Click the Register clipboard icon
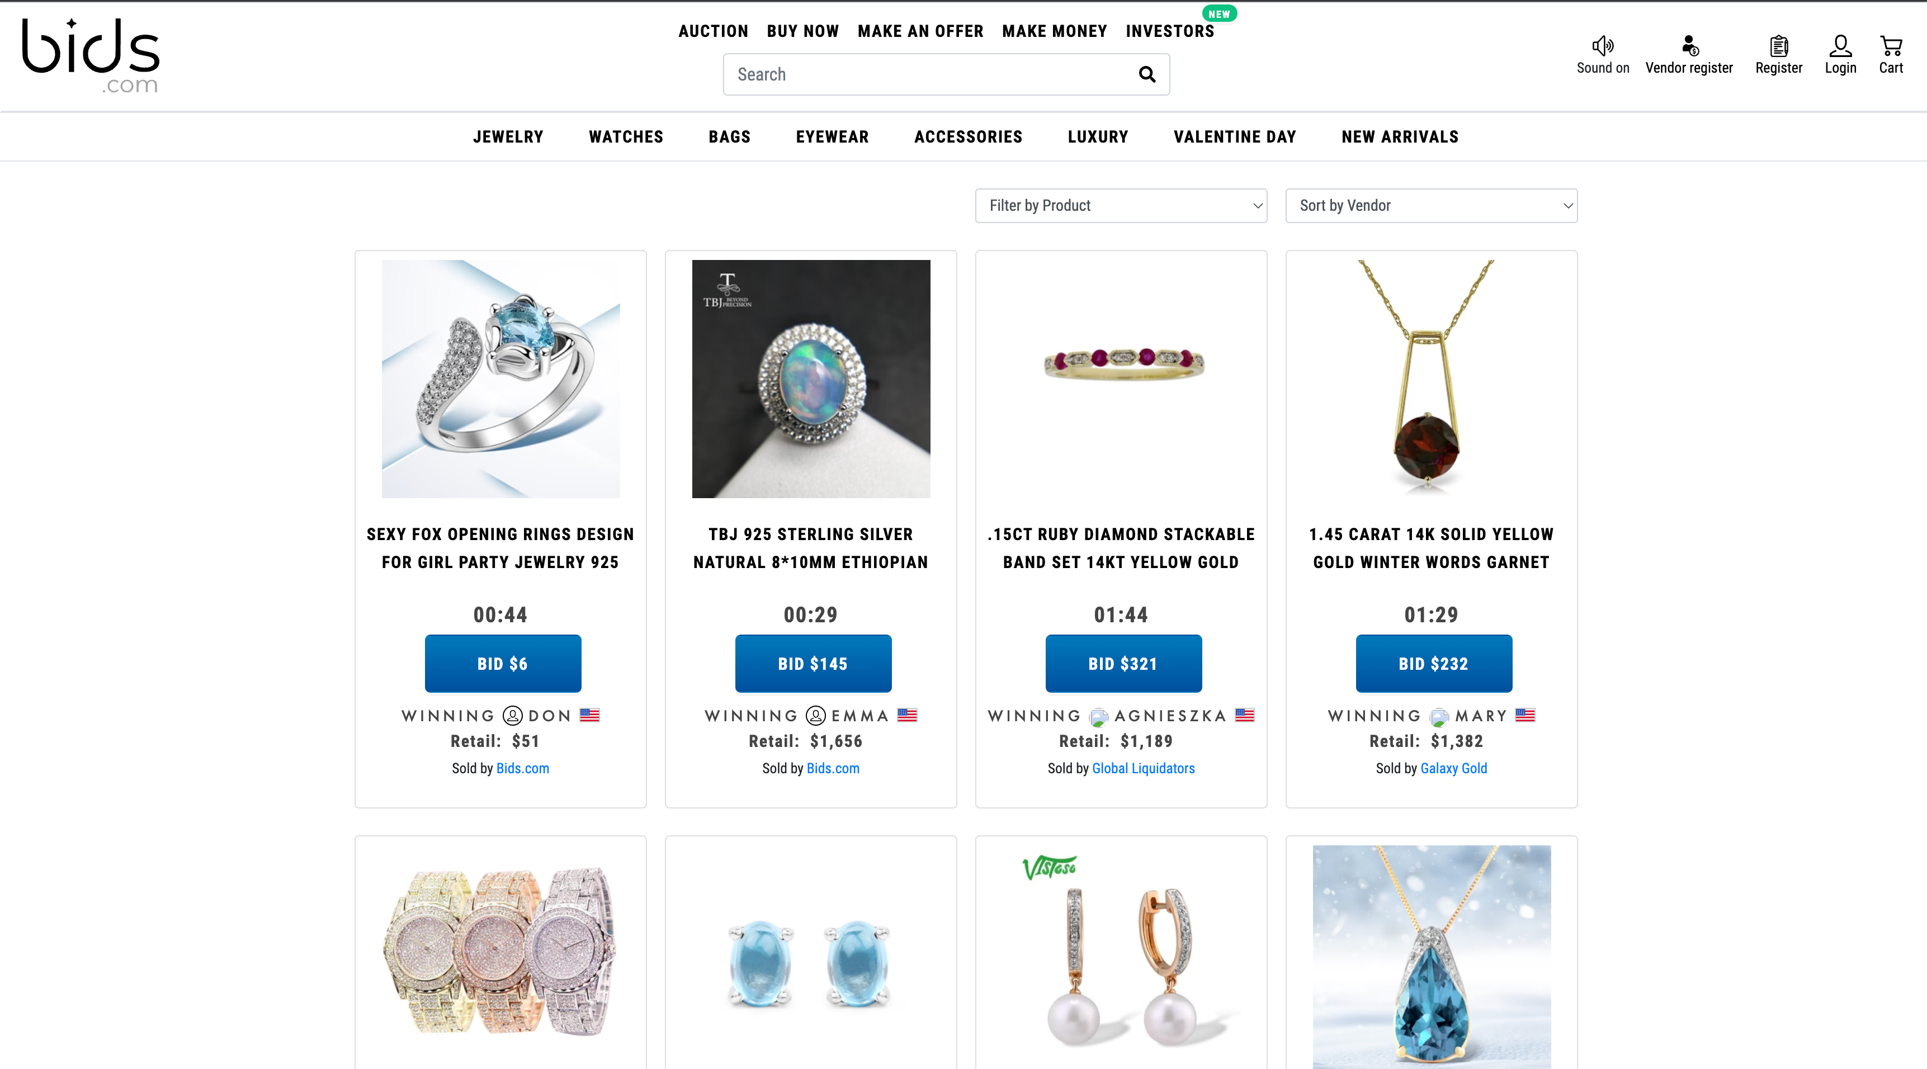Image resolution: width=1927 pixels, height=1069 pixels. pos(1779,46)
